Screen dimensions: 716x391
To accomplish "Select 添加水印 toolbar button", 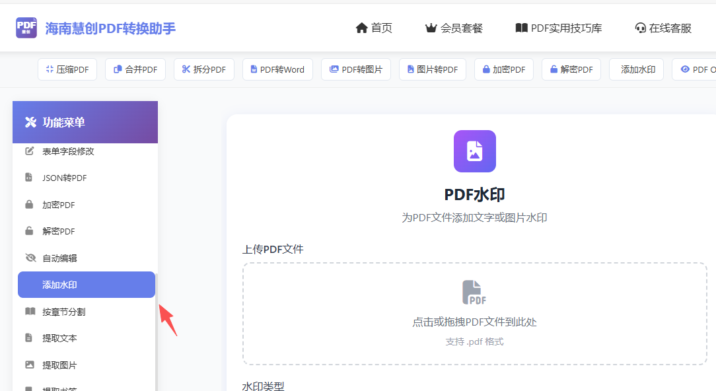I will [637, 69].
